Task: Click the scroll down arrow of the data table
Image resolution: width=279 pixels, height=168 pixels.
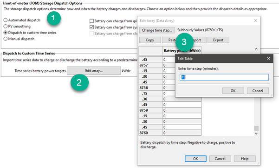Action: [x=256, y=134]
